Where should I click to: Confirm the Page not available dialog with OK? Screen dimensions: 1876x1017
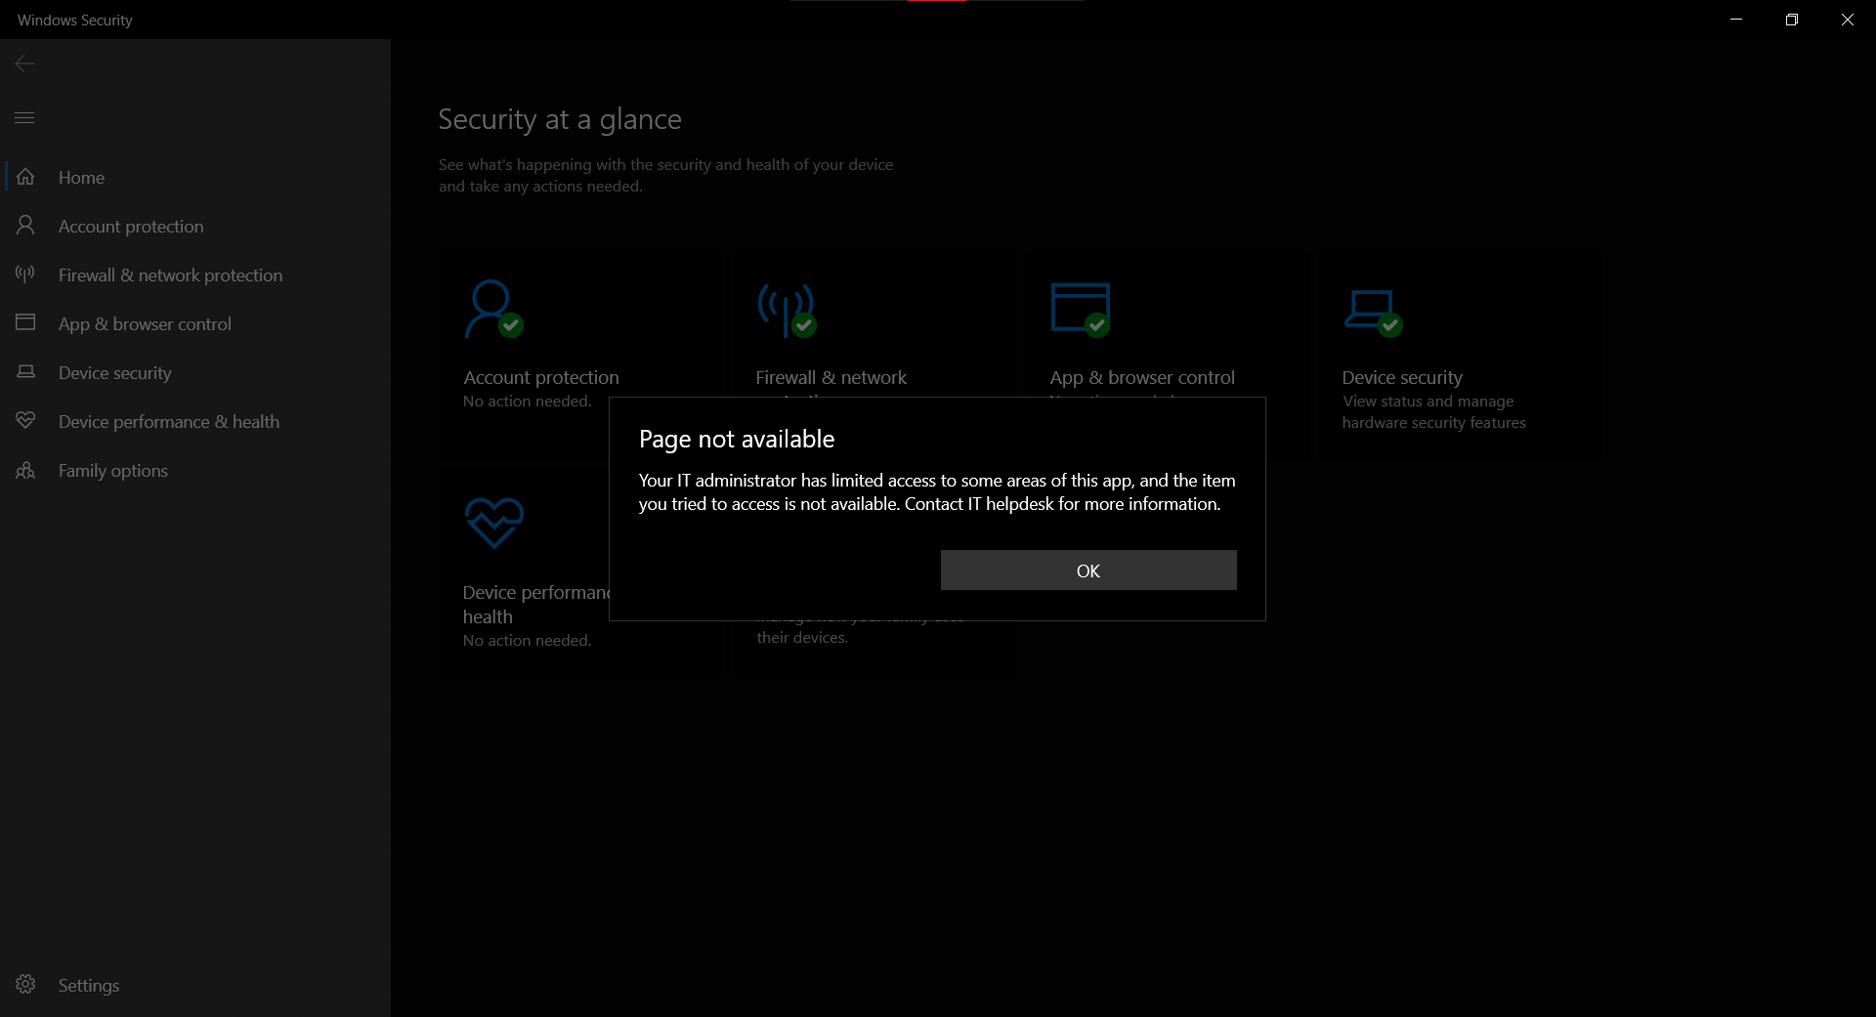tap(1088, 571)
